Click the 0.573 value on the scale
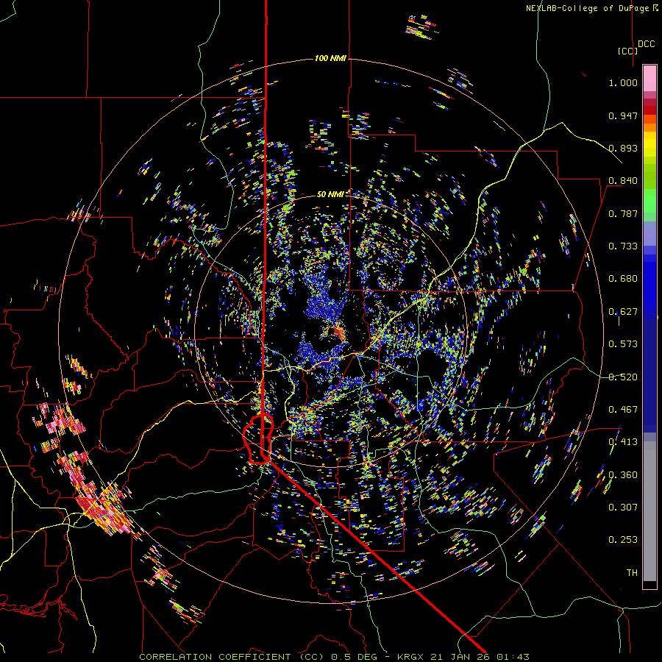The height and width of the screenshot is (662, 662). pos(623,344)
